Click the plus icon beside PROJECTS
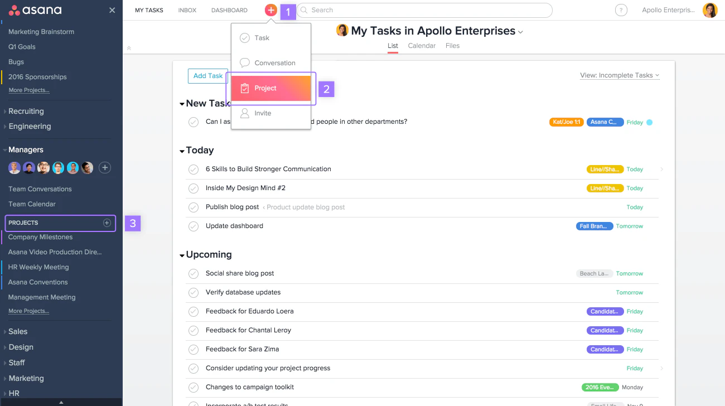 107,223
